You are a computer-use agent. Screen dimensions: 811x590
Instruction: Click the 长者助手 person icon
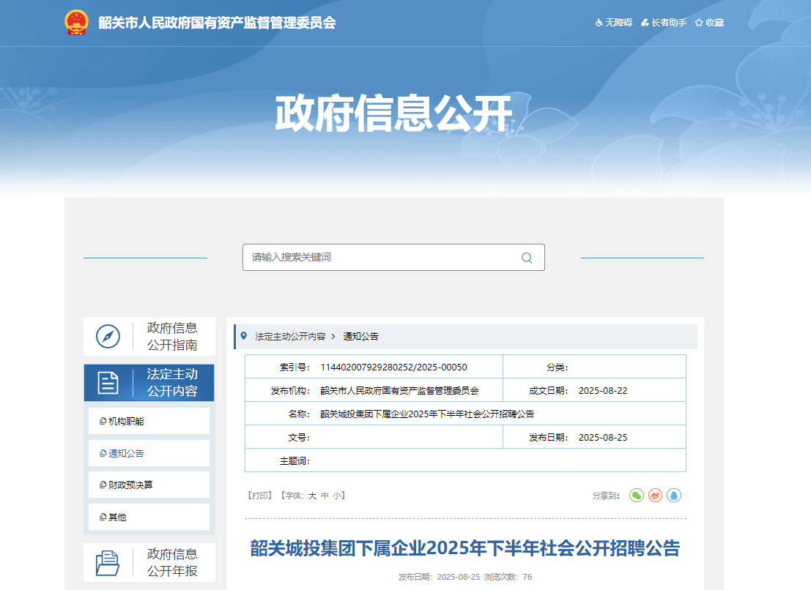pyautogui.click(x=645, y=23)
